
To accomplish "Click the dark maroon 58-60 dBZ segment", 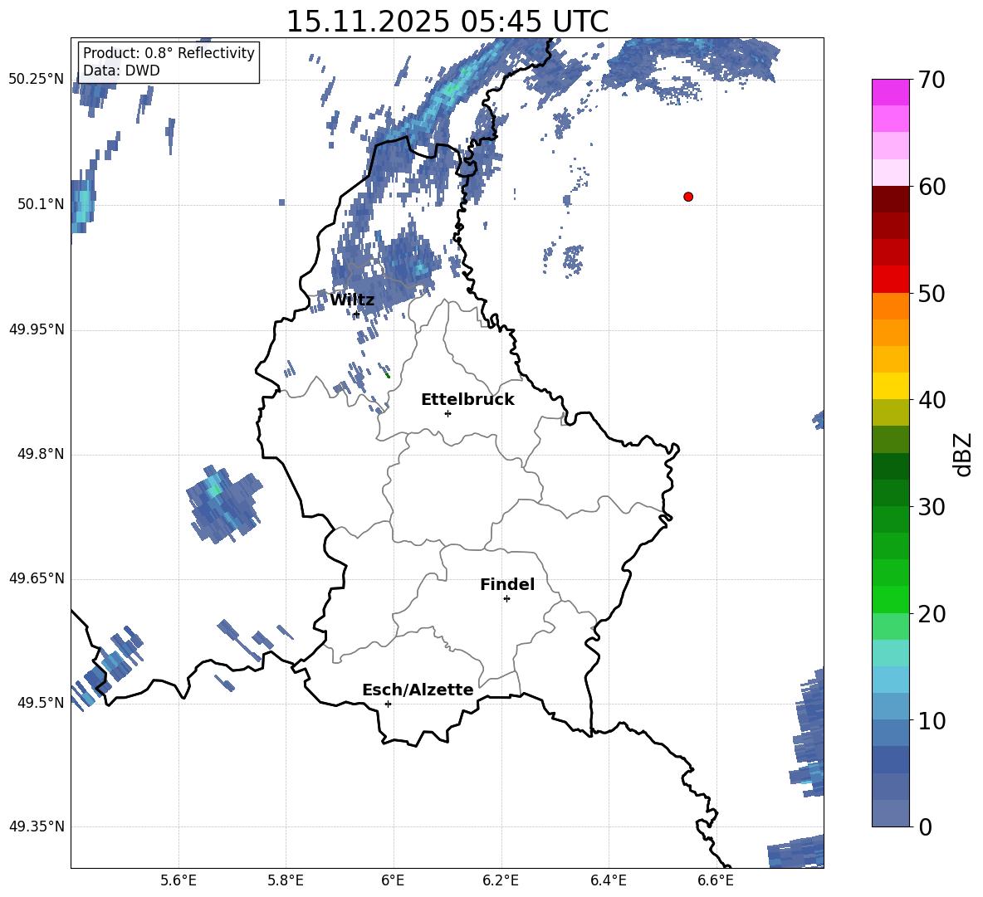I will [891, 200].
